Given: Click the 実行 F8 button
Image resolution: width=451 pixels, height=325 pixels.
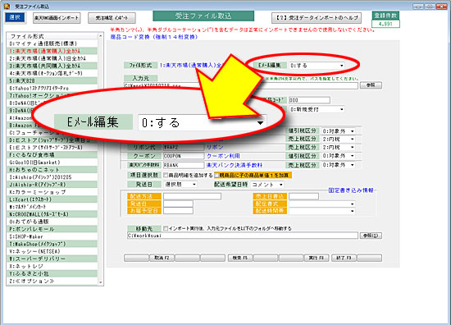Looking at the screenshot, I should [317, 258].
